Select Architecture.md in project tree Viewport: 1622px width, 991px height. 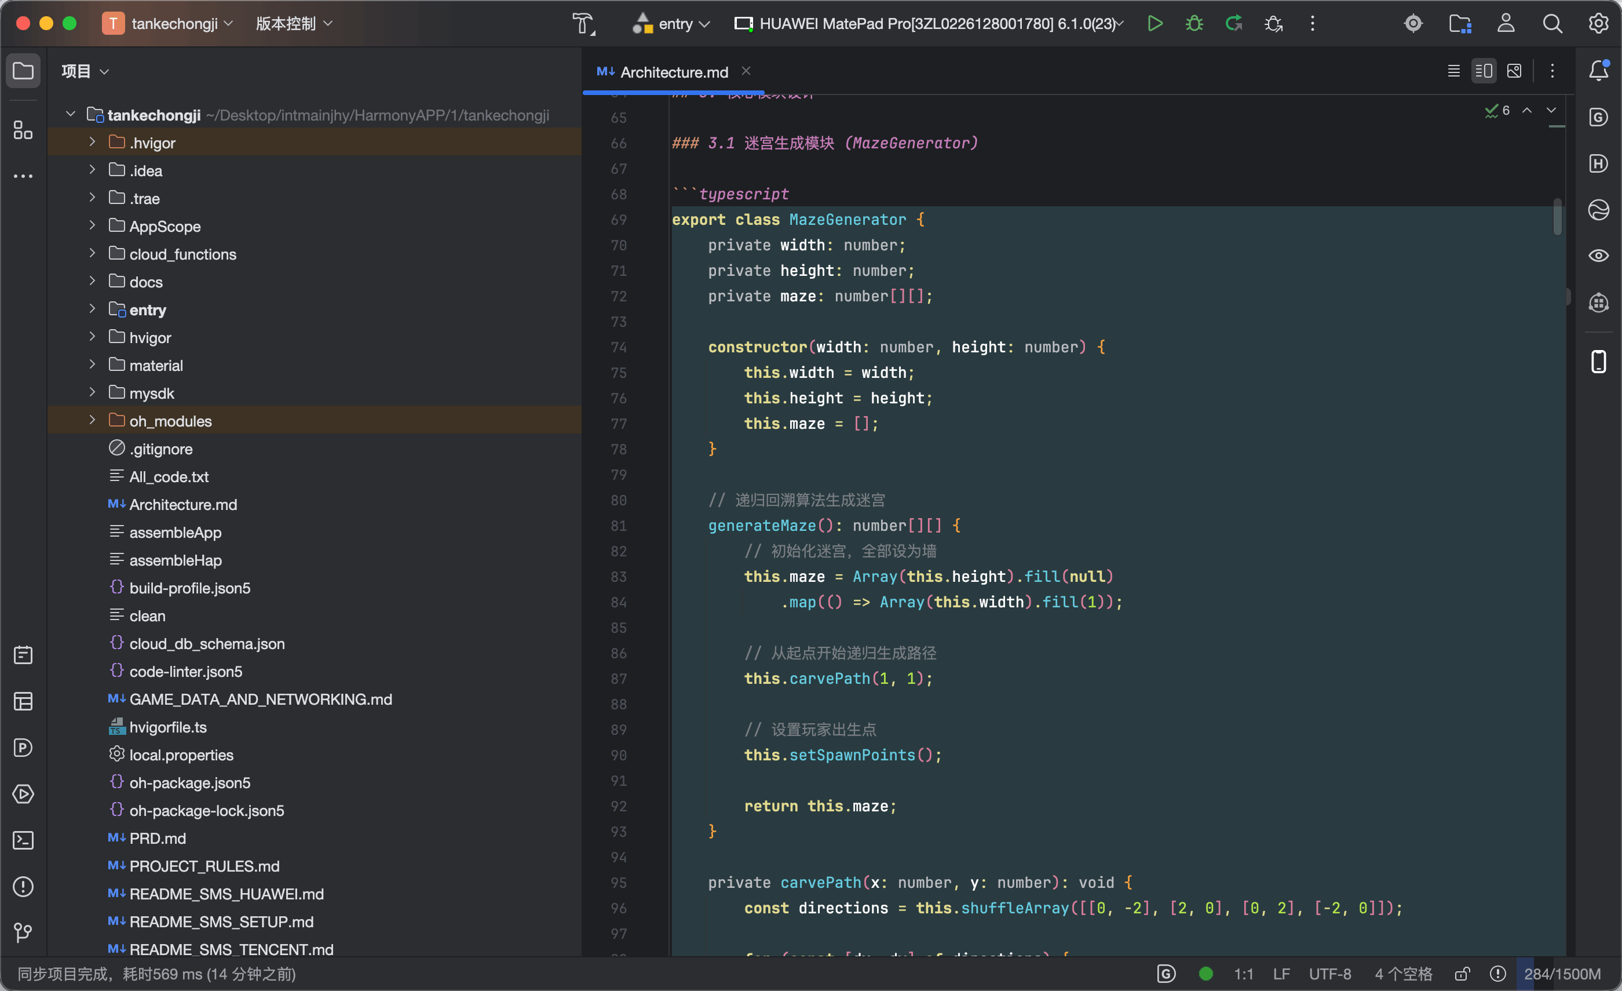(183, 504)
